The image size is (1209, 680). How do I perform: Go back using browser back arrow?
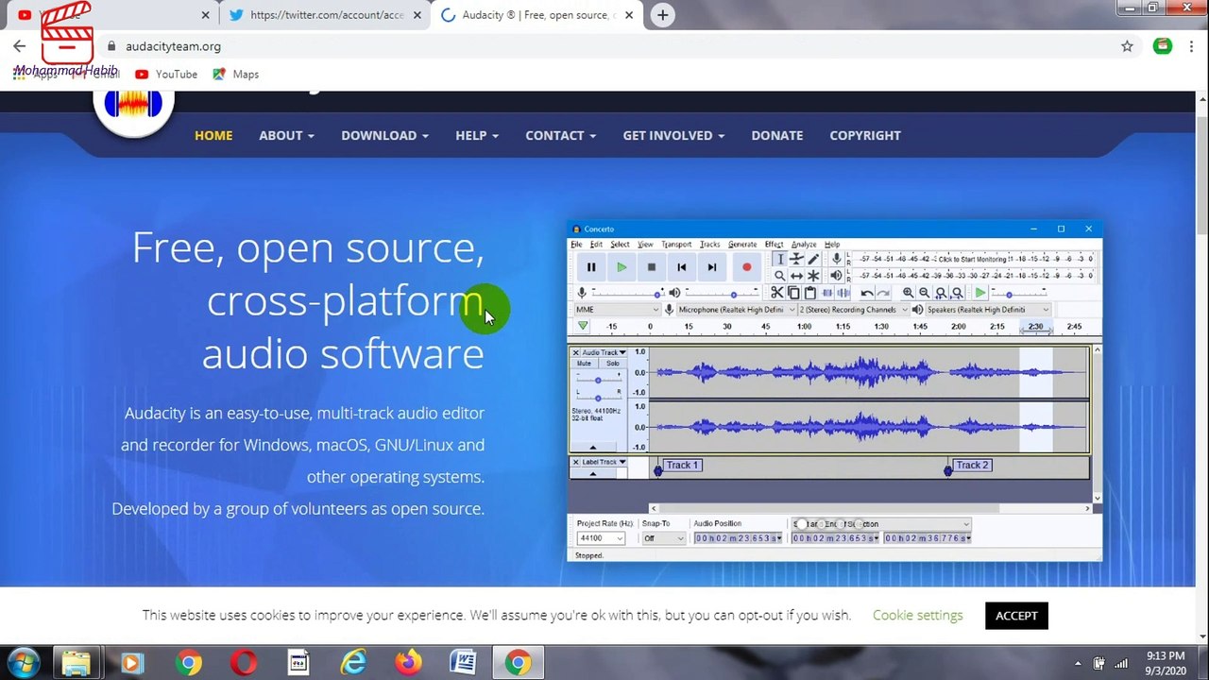tap(19, 46)
